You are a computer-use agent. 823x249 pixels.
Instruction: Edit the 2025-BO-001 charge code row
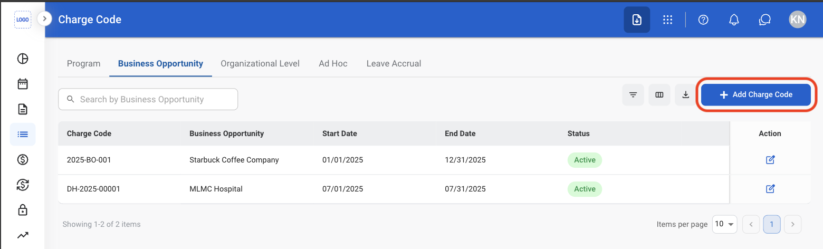tap(770, 160)
